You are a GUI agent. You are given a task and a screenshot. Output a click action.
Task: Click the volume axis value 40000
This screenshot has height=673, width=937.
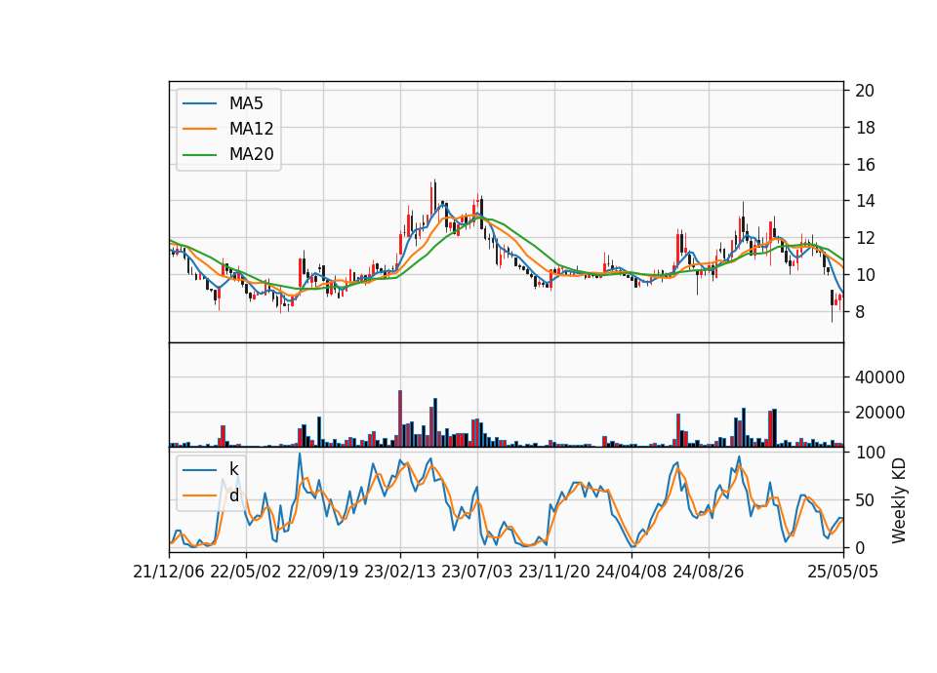[879, 377]
